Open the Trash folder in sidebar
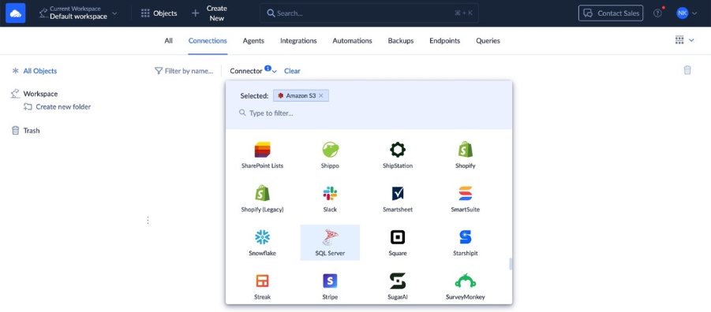 pyautogui.click(x=26, y=131)
